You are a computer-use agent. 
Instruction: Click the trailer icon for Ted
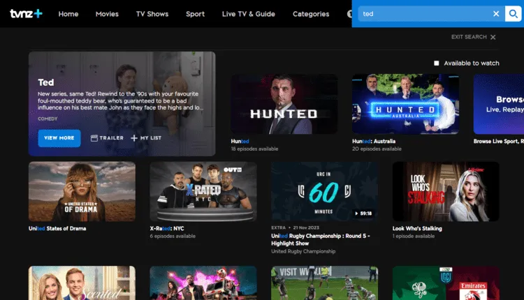pyautogui.click(x=95, y=138)
